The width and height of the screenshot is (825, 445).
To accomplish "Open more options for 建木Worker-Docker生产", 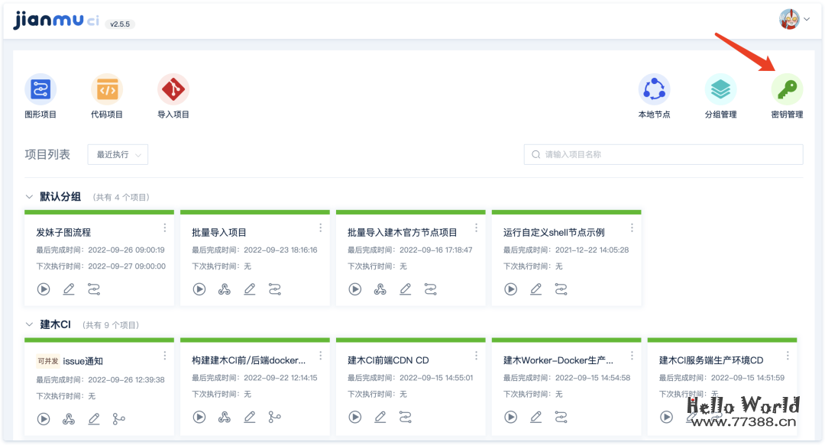I will pos(632,356).
